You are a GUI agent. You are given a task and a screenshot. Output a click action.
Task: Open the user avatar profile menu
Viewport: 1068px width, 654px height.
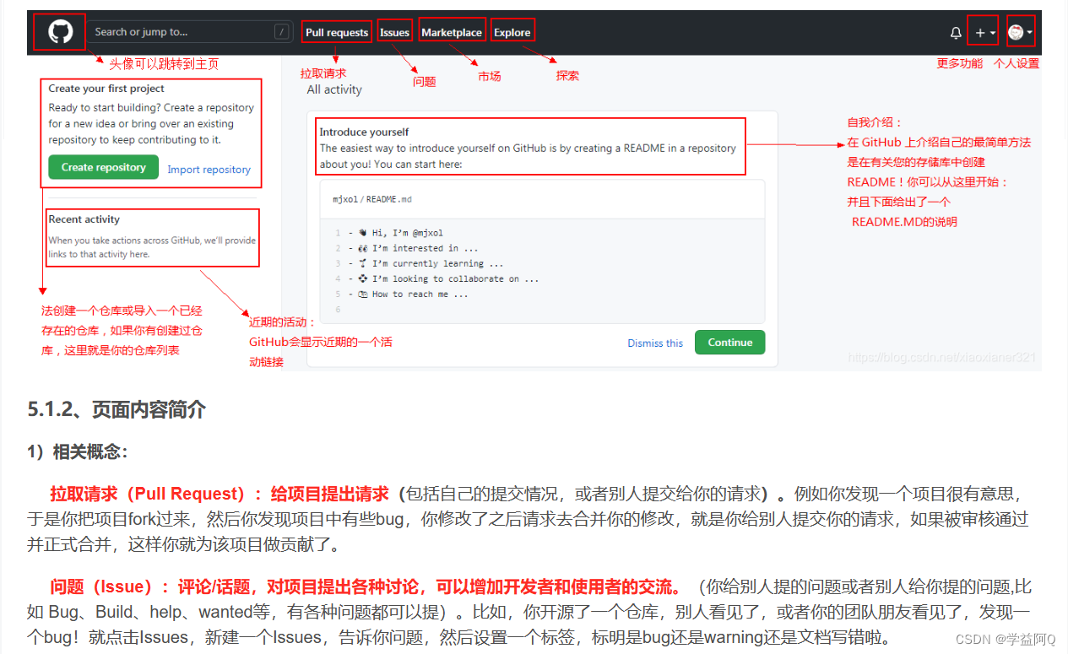click(1020, 33)
